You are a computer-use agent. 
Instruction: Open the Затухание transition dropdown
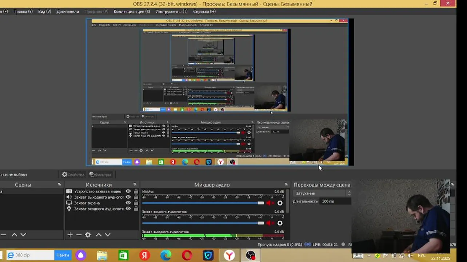[x=322, y=194]
